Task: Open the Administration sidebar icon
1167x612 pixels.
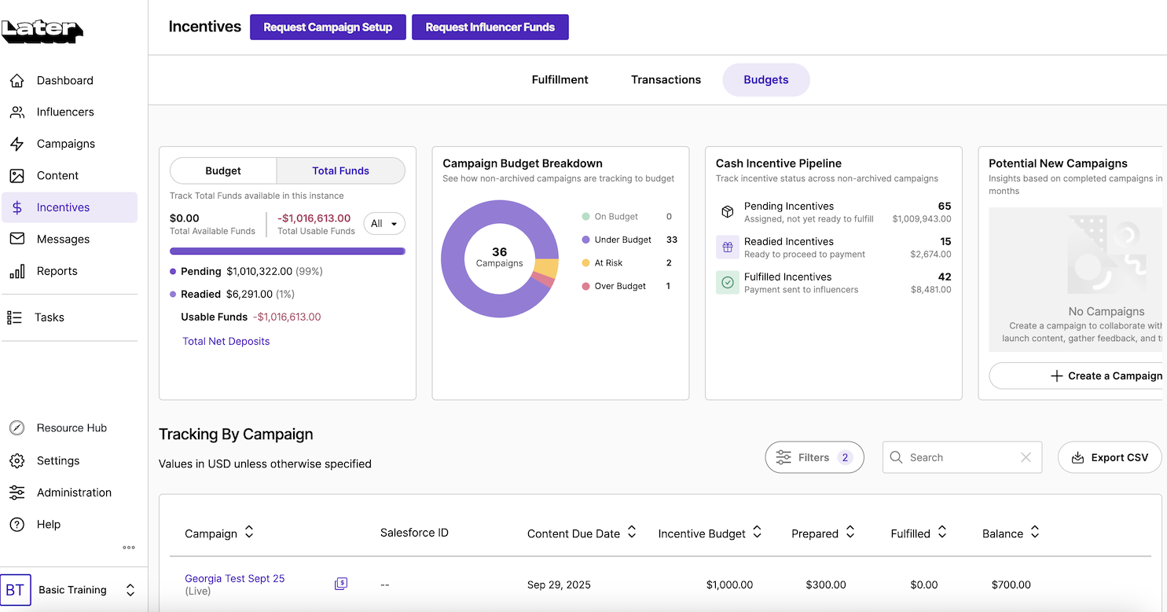Action: 17,493
